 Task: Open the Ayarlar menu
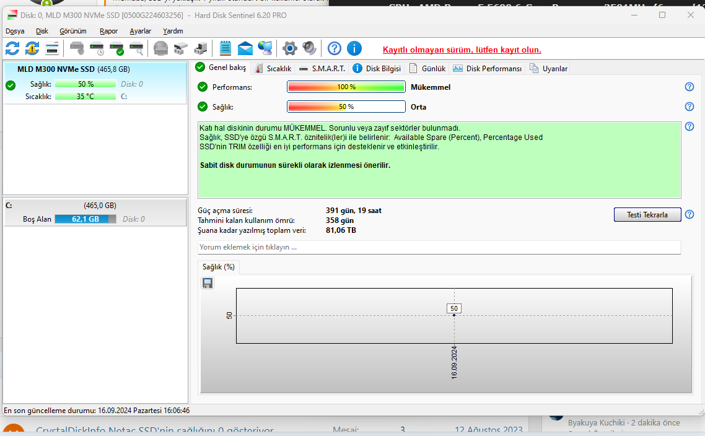(x=140, y=31)
